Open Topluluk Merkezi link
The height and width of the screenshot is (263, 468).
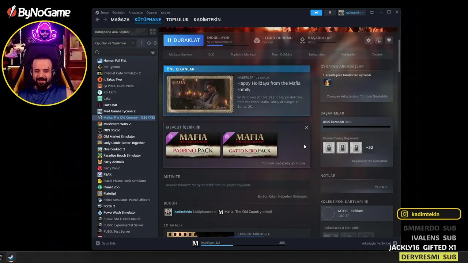point(243,54)
